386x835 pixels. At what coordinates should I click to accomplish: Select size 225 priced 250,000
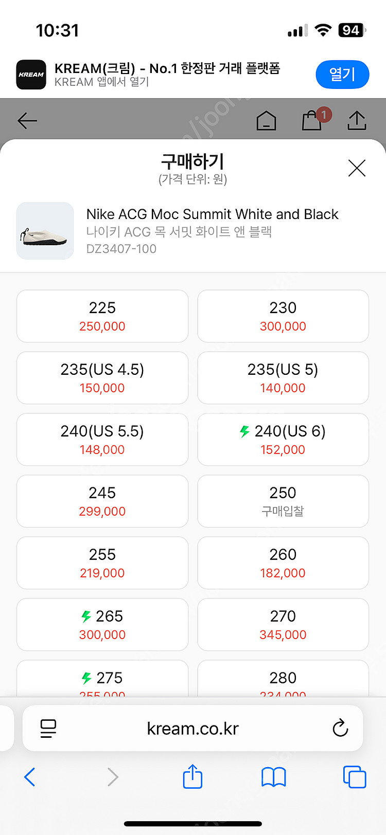coord(102,316)
